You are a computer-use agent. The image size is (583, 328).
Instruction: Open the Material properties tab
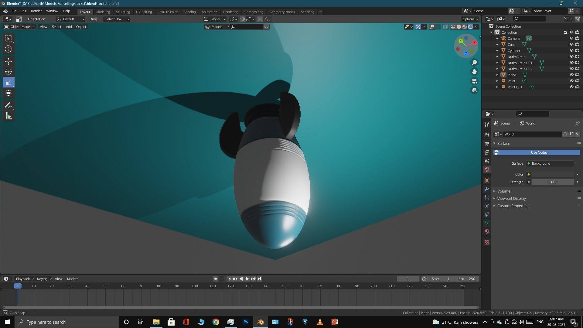[487, 231]
